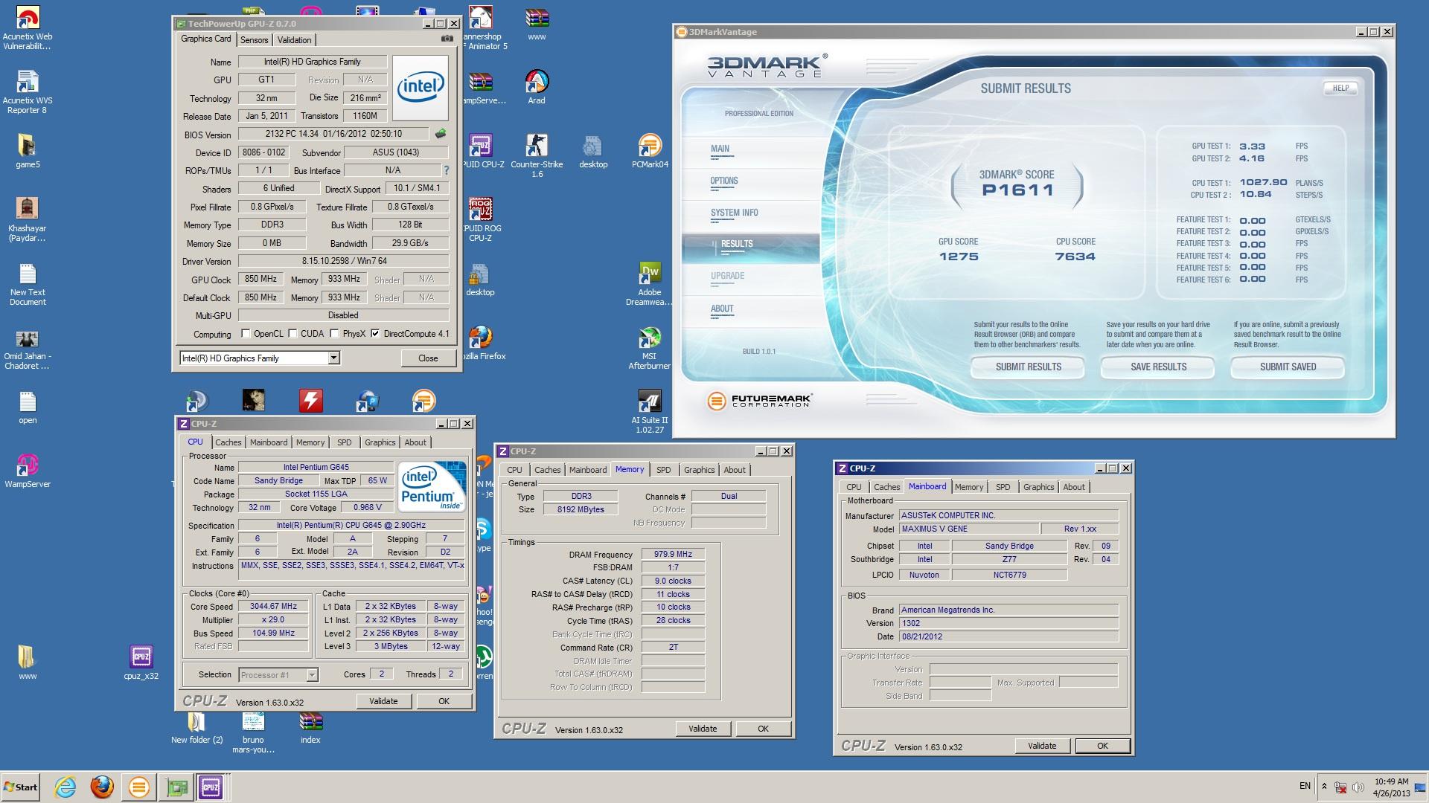Open OPTIONS in 3DMark Vantage menu

point(723,181)
